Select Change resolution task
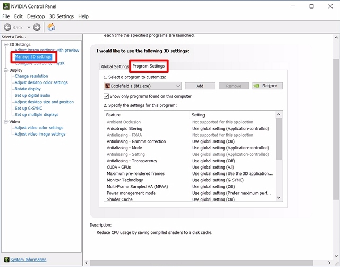Image resolution: width=340 pixels, height=267 pixels. tap(31, 76)
